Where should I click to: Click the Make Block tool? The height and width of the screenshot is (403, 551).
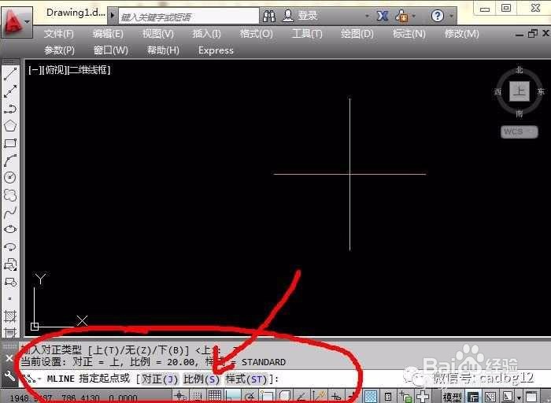[10, 282]
